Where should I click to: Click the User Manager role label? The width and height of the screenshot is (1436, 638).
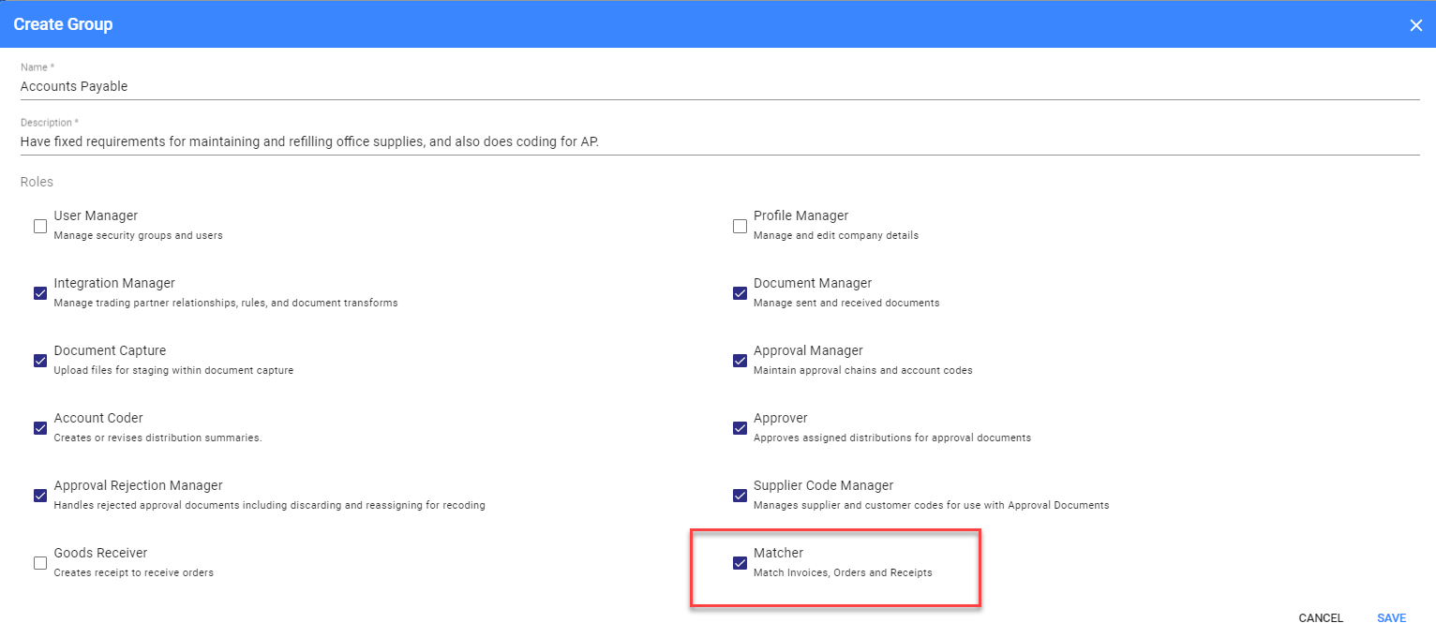click(x=96, y=216)
